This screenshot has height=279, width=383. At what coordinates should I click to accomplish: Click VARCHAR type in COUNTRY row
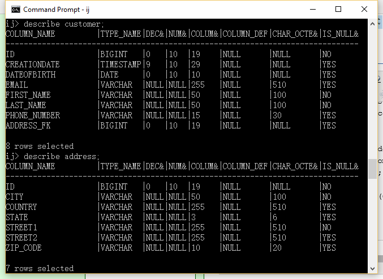click(x=117, y=207)
